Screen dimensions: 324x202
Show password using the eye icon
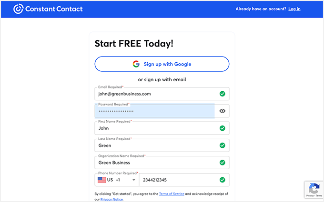point(222,111)
